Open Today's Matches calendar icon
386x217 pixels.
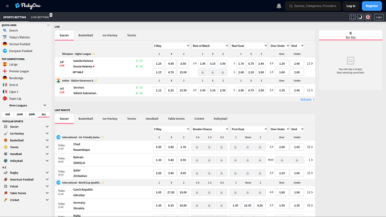[x=5, y=37]
